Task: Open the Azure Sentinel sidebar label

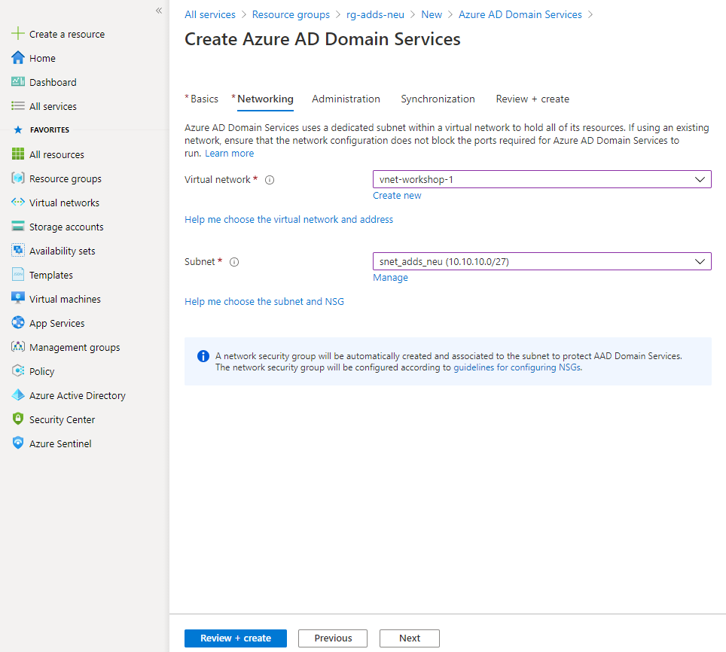Action: tap(60, 443)
